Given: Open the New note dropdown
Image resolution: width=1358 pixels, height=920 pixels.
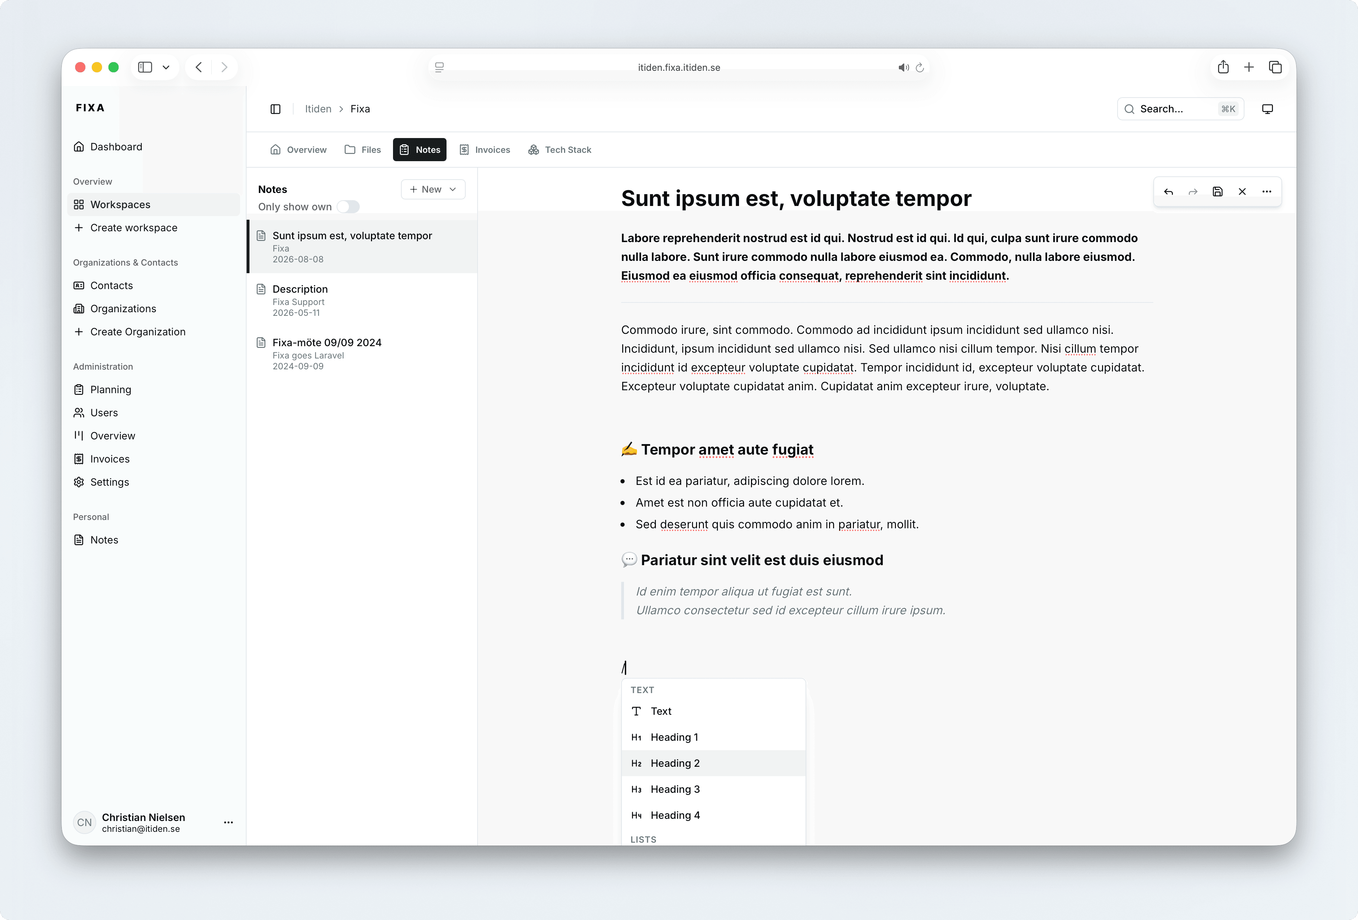Looking at the screenshot, I should click(433, 189).
